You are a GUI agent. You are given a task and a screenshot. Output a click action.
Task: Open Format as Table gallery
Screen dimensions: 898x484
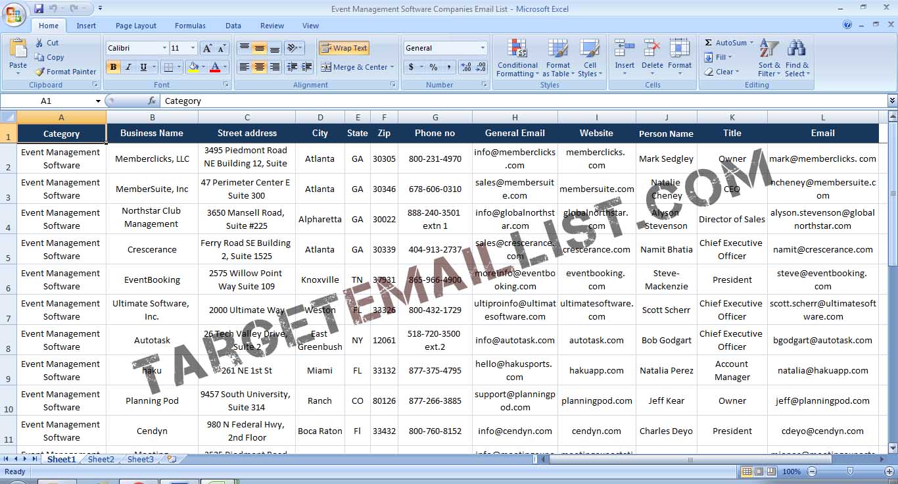tap(557, 58)
